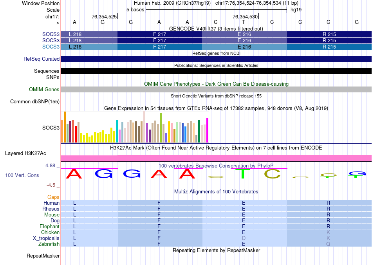Click the Sequences track label

point(47,71)
